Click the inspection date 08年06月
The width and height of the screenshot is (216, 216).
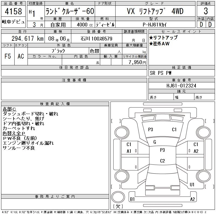pyautogui.click(x=59, y=39)
